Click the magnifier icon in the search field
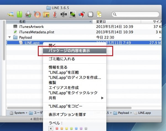Screen dimensions: 166x131 coord(115,14)
